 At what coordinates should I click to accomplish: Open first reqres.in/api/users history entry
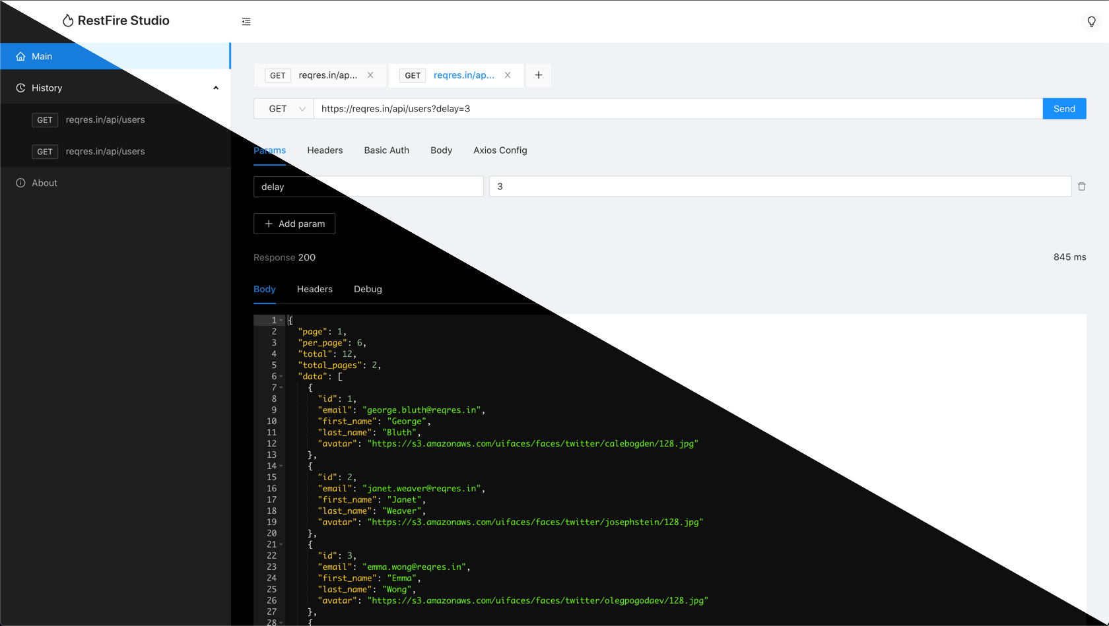coord(115,119)
